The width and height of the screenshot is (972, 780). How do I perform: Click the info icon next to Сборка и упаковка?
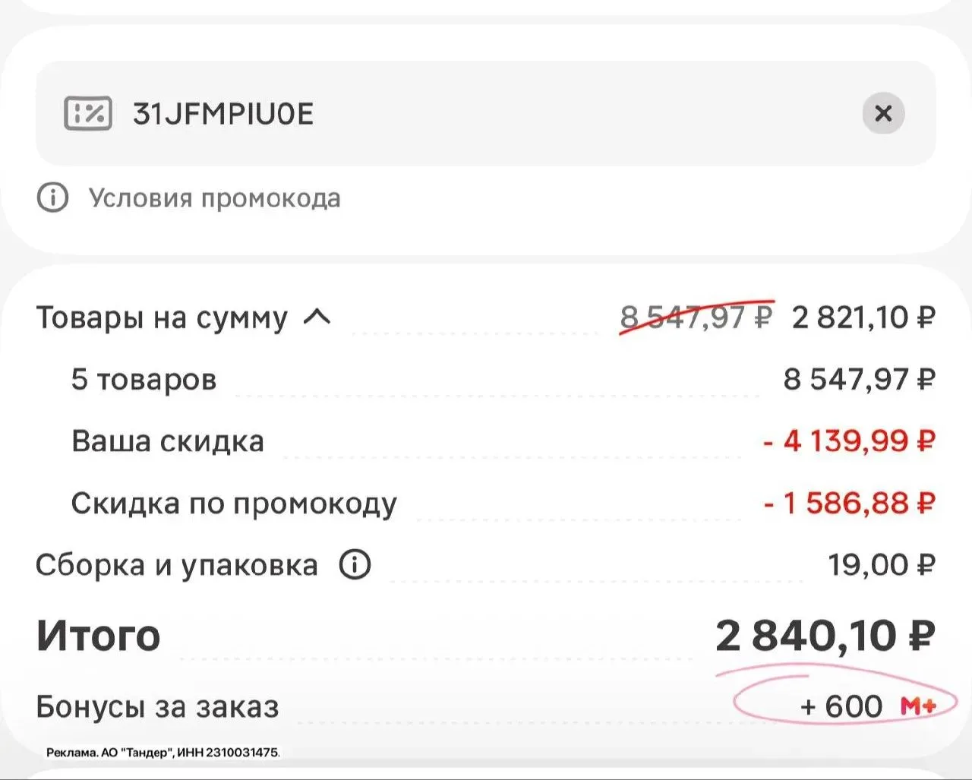tap(355, 565)
